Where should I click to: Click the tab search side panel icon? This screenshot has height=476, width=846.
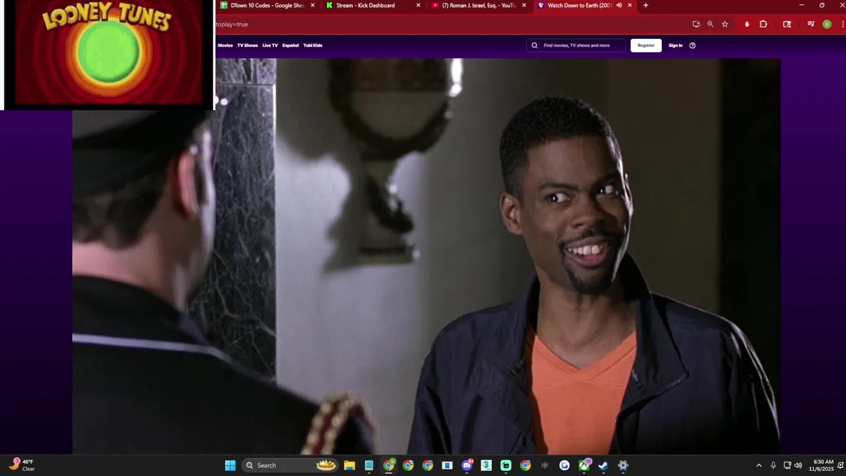pyautogui.click(x=787, y=24)
